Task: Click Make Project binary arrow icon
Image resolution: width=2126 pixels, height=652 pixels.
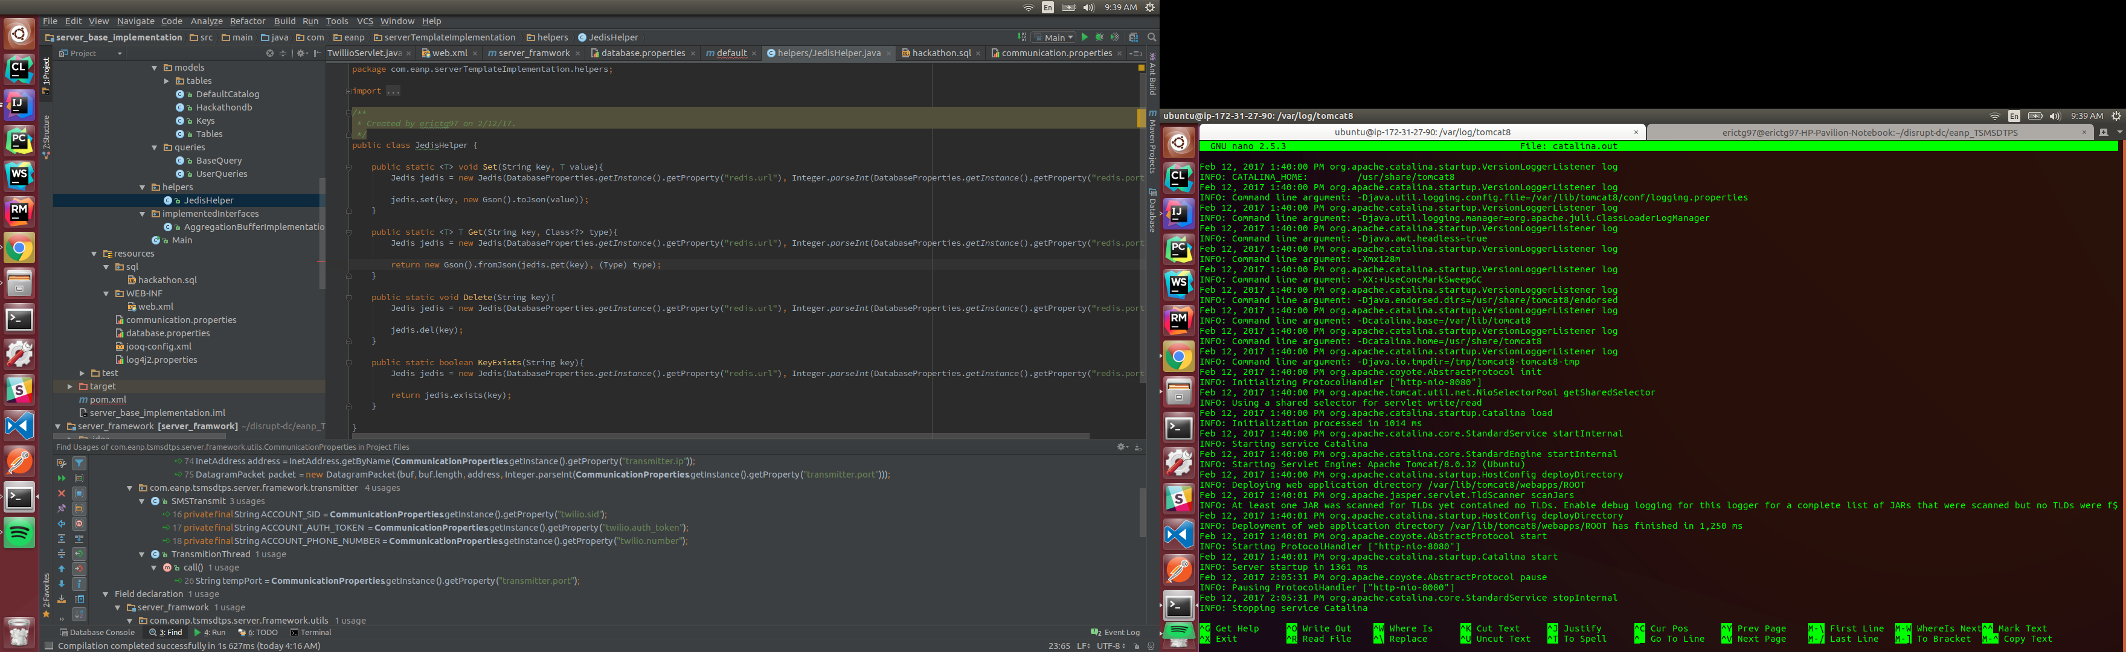Action: pos(1022,37)
